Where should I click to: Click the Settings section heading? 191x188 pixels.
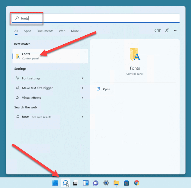20,69
